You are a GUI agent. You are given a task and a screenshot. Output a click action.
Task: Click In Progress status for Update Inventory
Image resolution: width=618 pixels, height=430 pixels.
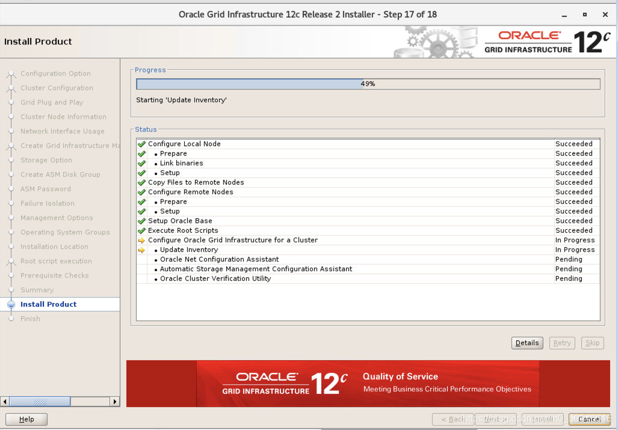click(575, 250)
